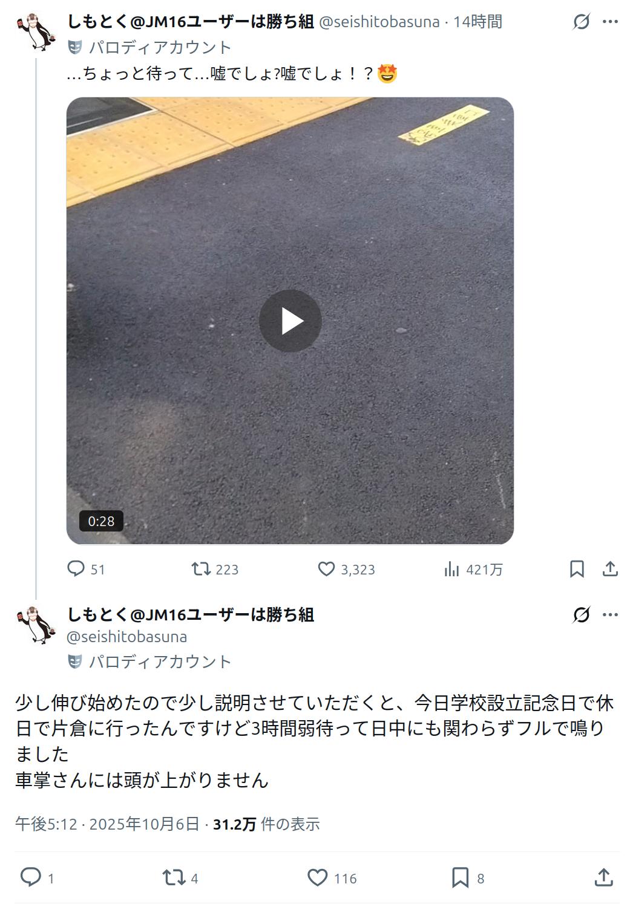Open profile avatar of the second tweet
This screenshot has height=904, width=630.
pyautogui.click(x=36, y=625)
